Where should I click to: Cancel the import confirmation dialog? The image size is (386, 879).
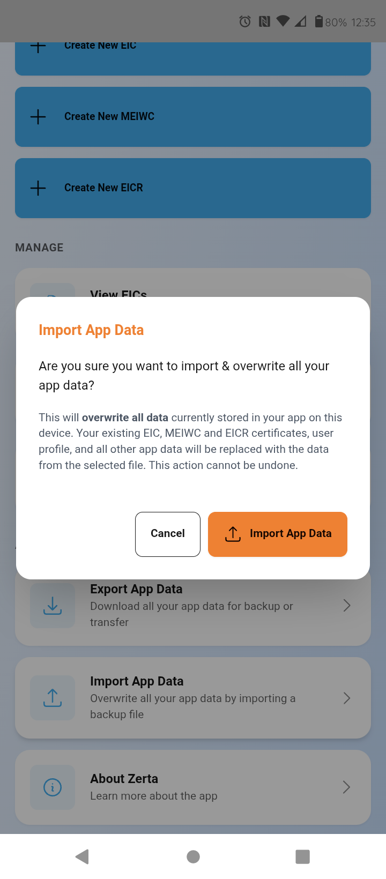(x=167, y=534)
